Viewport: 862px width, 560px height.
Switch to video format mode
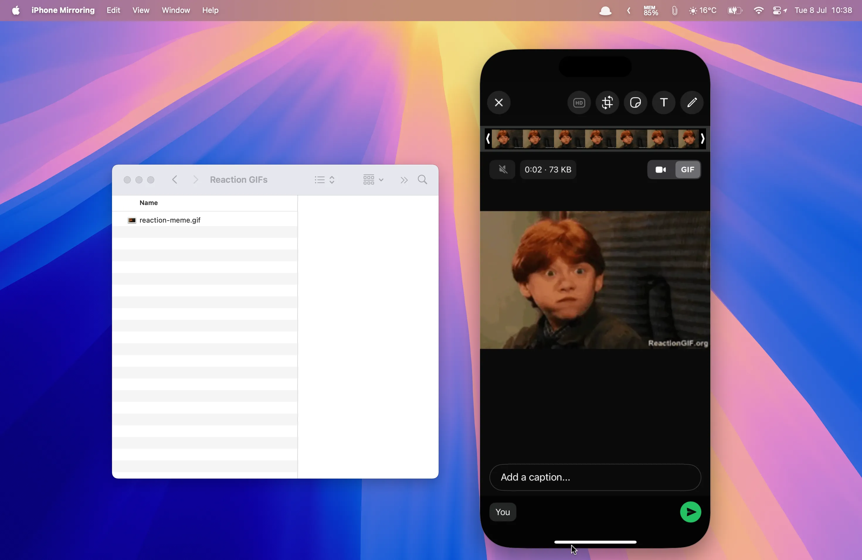tap(661, 170)
